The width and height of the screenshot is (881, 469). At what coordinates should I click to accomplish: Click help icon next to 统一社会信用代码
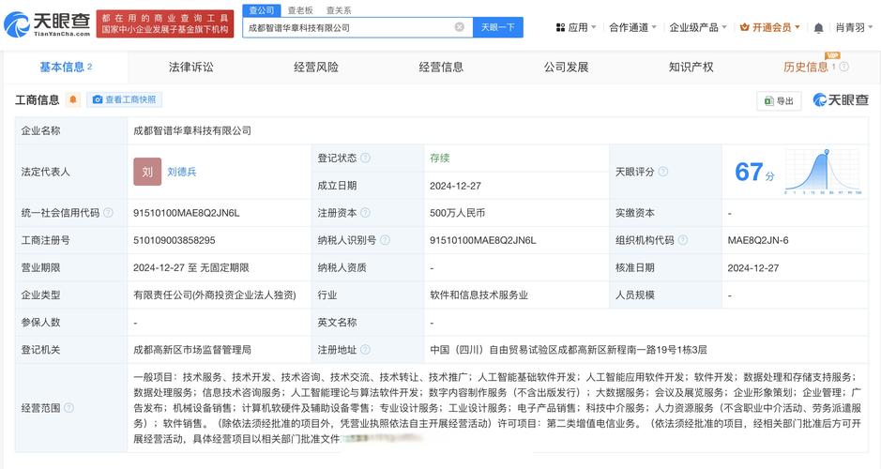click(x=109, y=213)
